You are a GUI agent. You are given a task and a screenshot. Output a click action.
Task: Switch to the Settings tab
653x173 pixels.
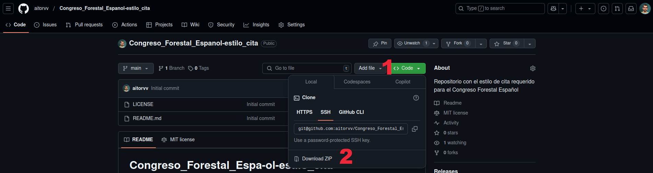291,25
